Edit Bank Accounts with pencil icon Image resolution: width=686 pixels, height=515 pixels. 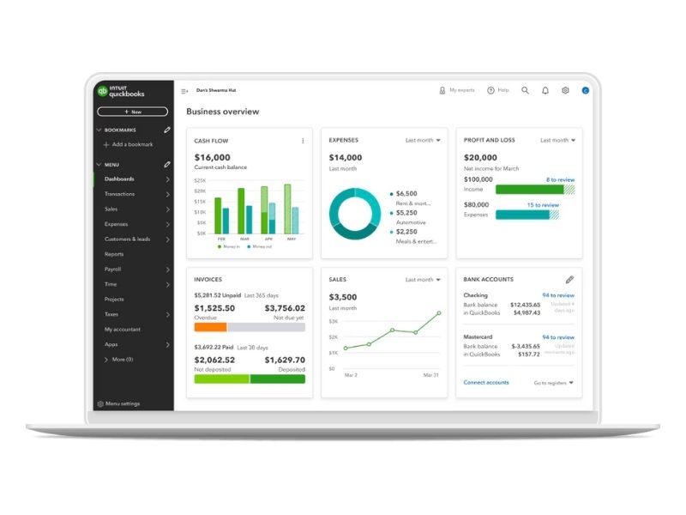[x=569, y=280]
